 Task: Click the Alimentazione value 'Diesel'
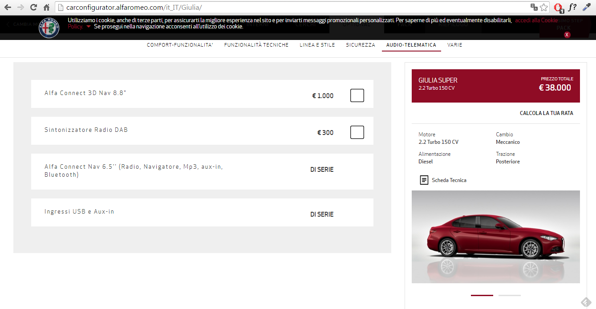coord(426,162)
